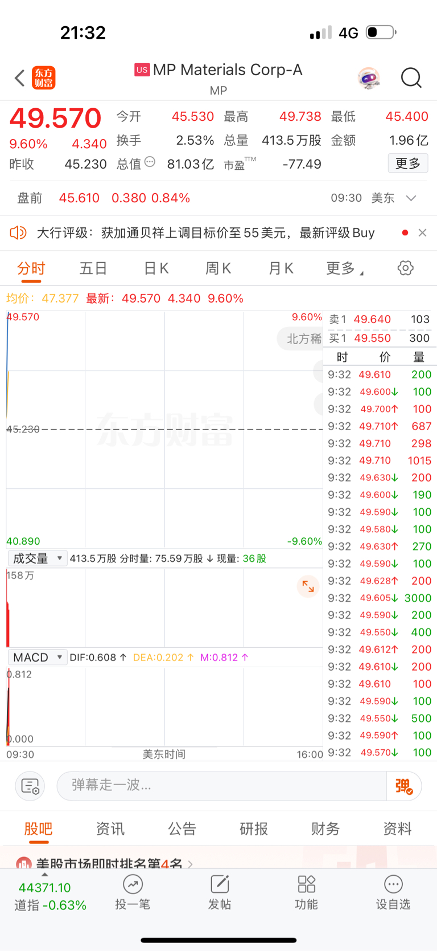The width and height of the screenshot is (437, 951).
Task: Open the Eastmoney orange logo icon
Action: coord(44,78)
